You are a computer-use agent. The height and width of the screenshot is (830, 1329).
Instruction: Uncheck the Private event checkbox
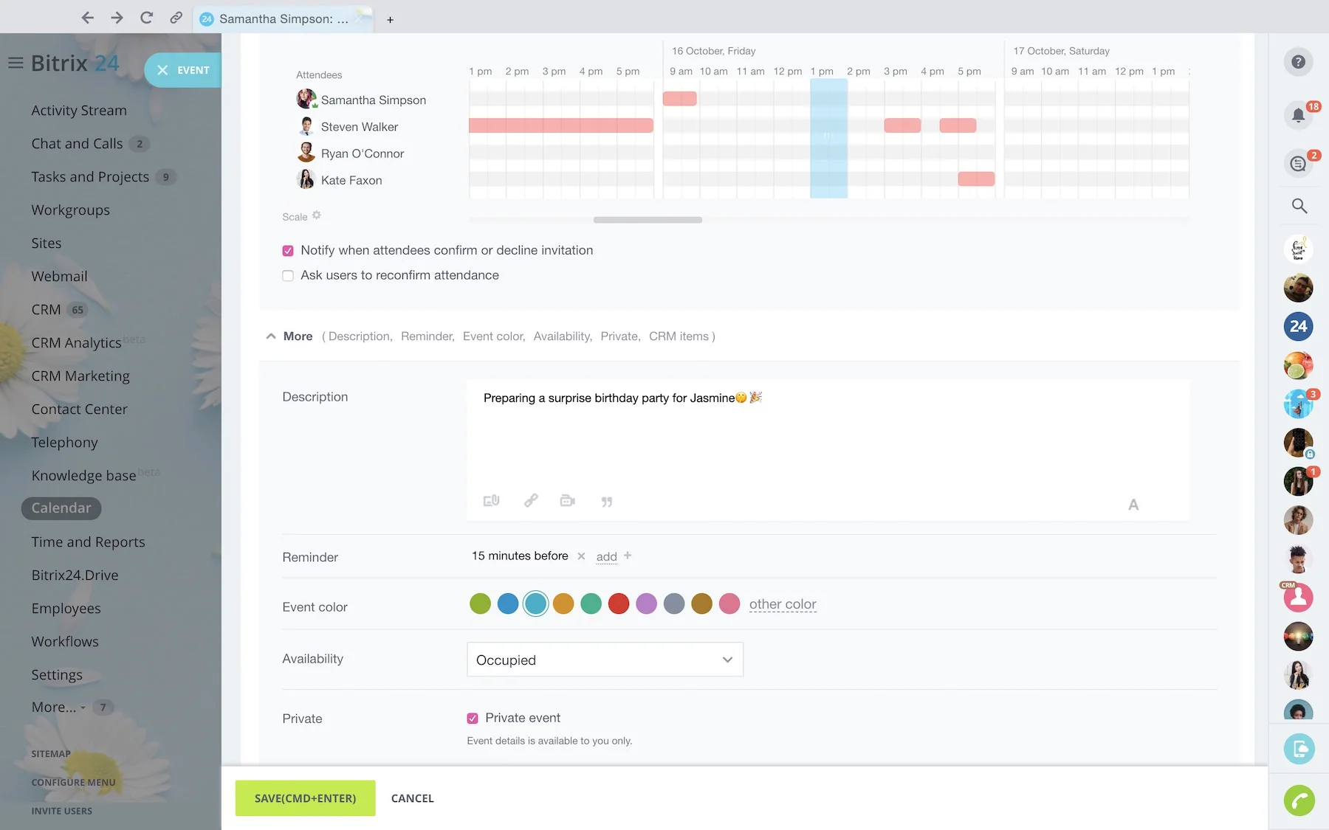click(473, 719)
